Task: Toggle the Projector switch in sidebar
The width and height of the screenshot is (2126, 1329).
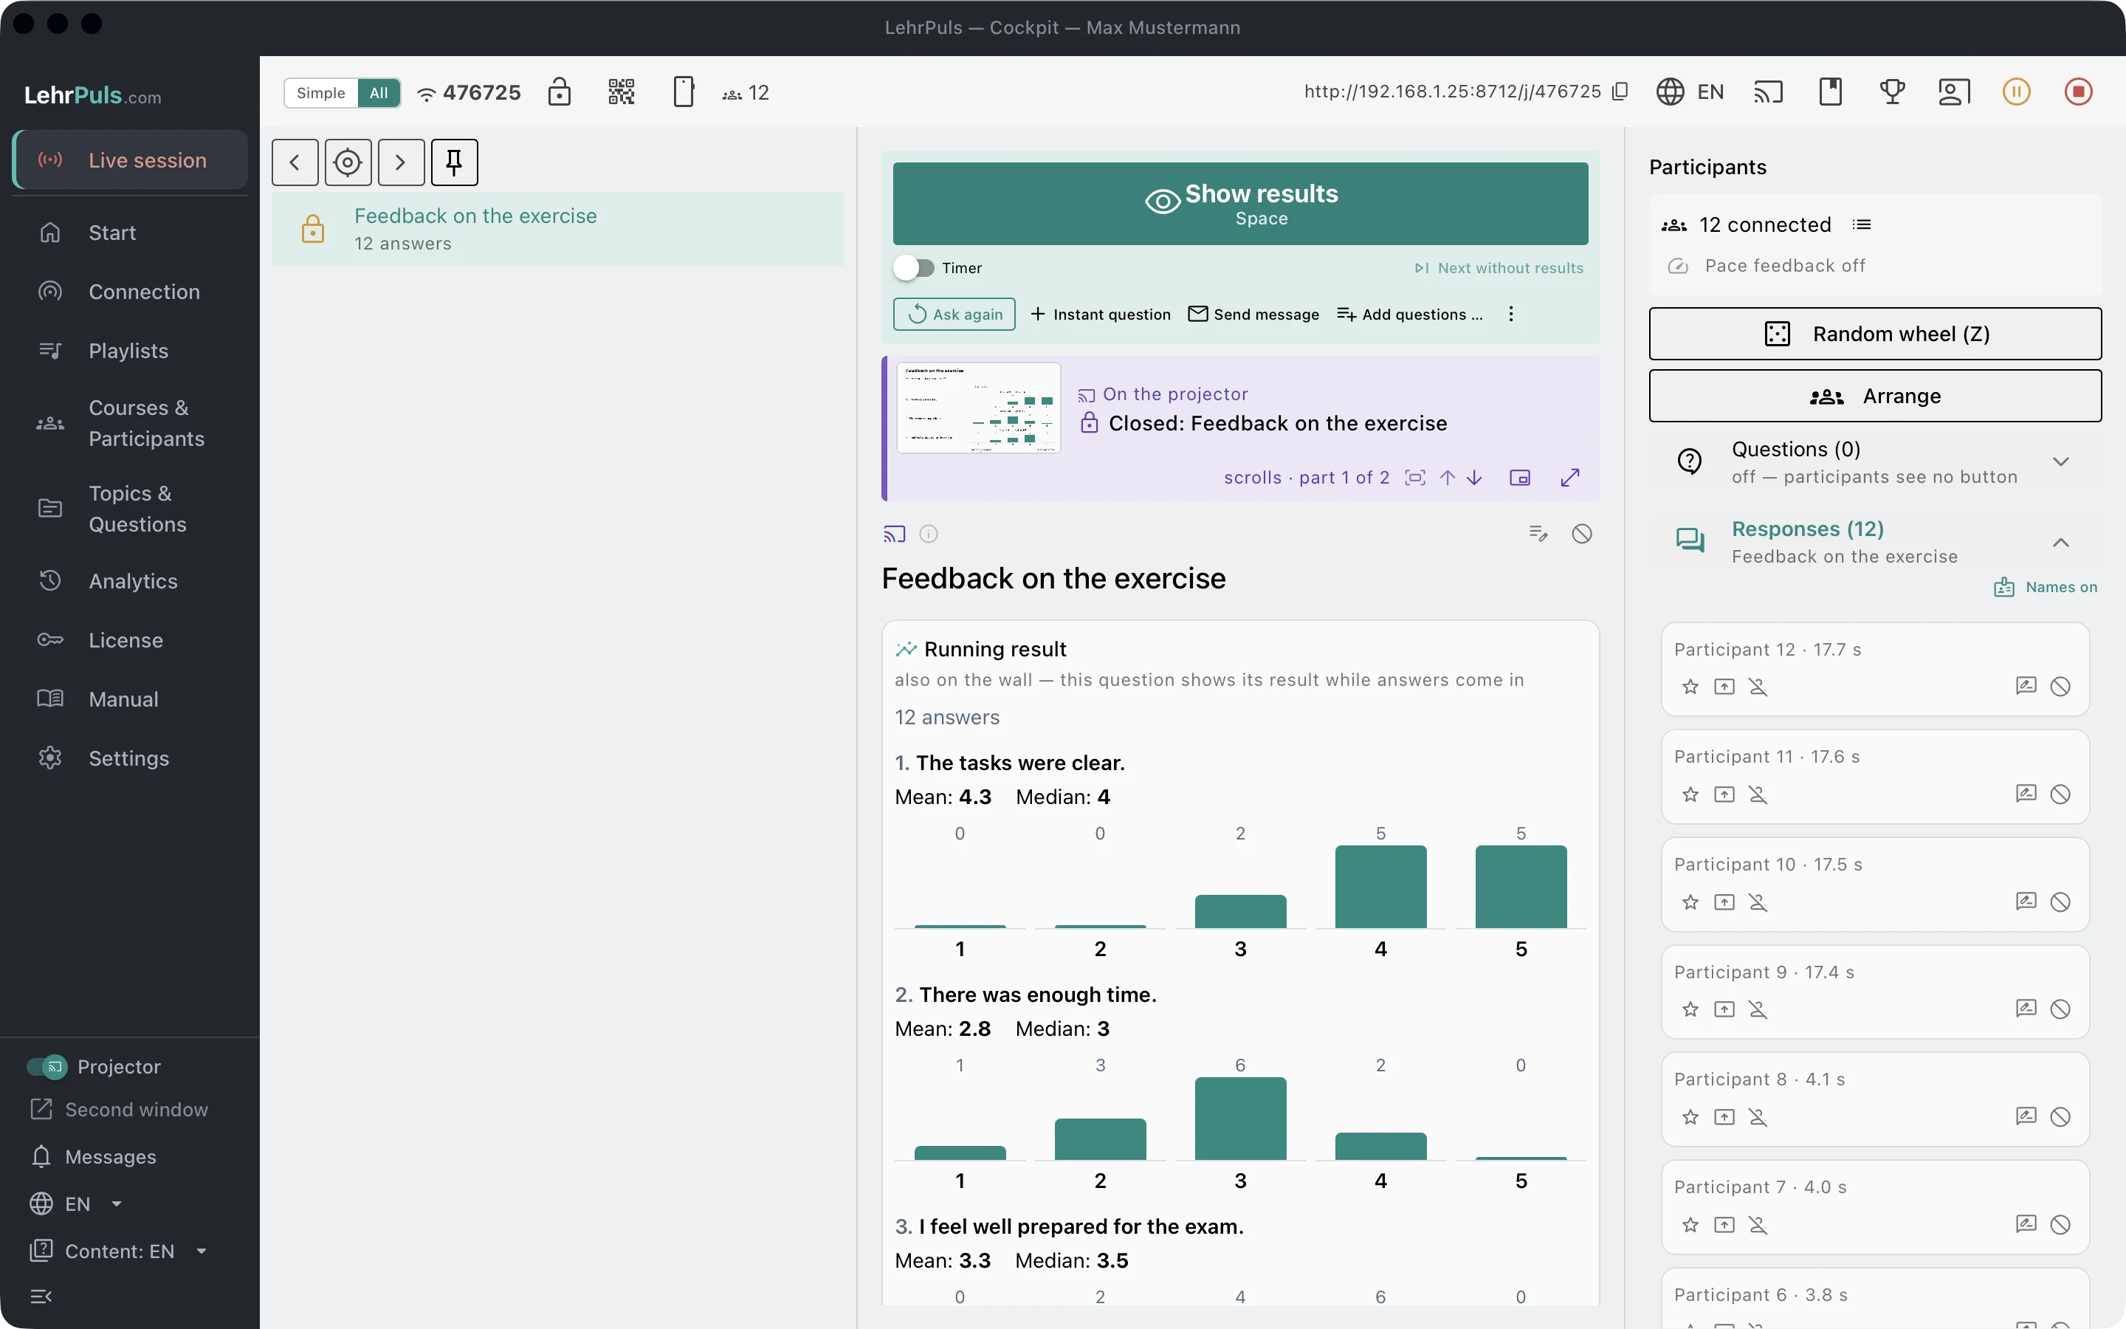Action: [47, 1067]
